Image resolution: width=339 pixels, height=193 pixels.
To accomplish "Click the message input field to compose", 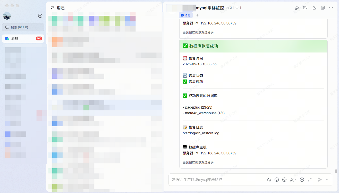I will (x=219, y=179).
